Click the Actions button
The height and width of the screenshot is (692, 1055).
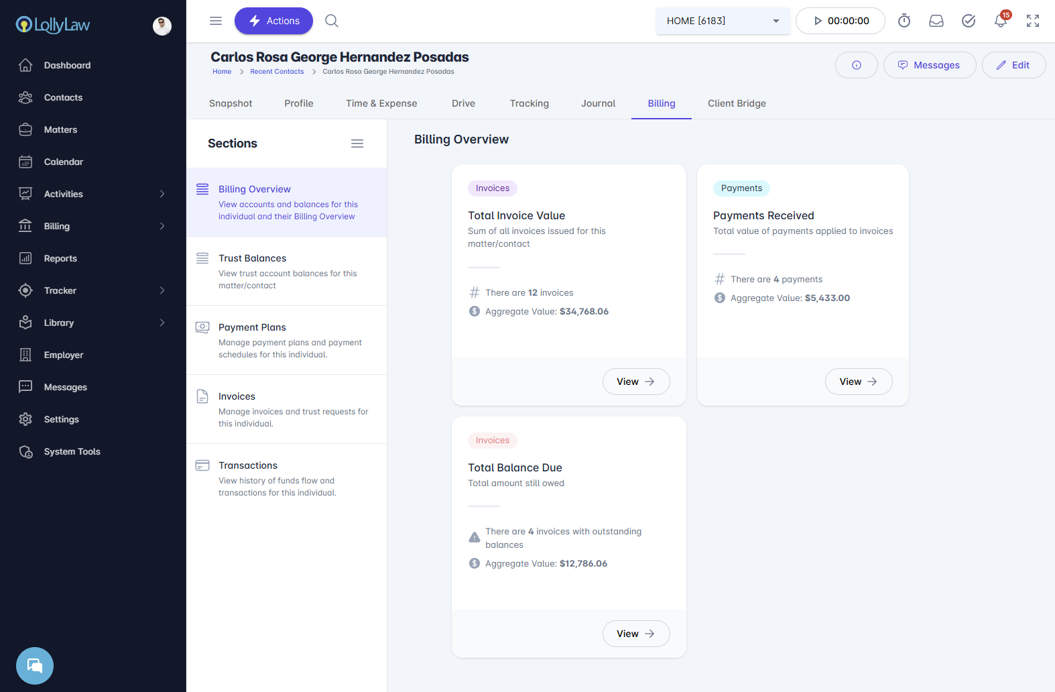coord(273,21)
